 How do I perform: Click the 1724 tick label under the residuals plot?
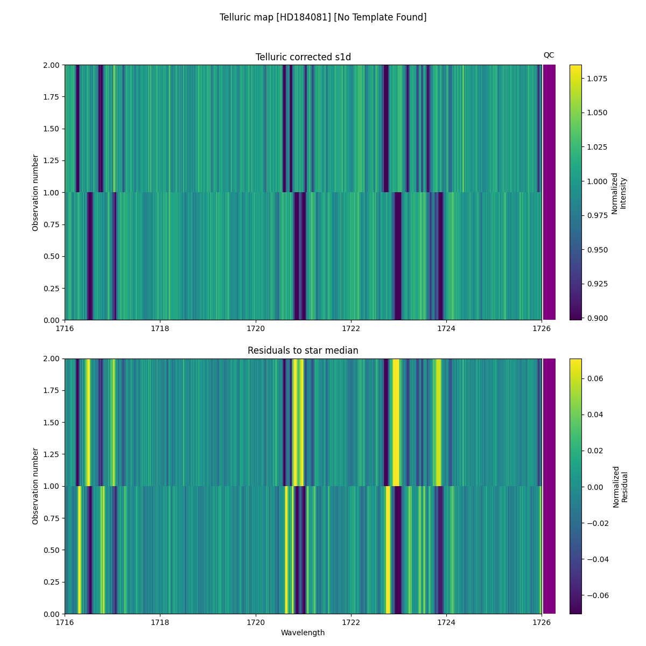coord(446,622)
